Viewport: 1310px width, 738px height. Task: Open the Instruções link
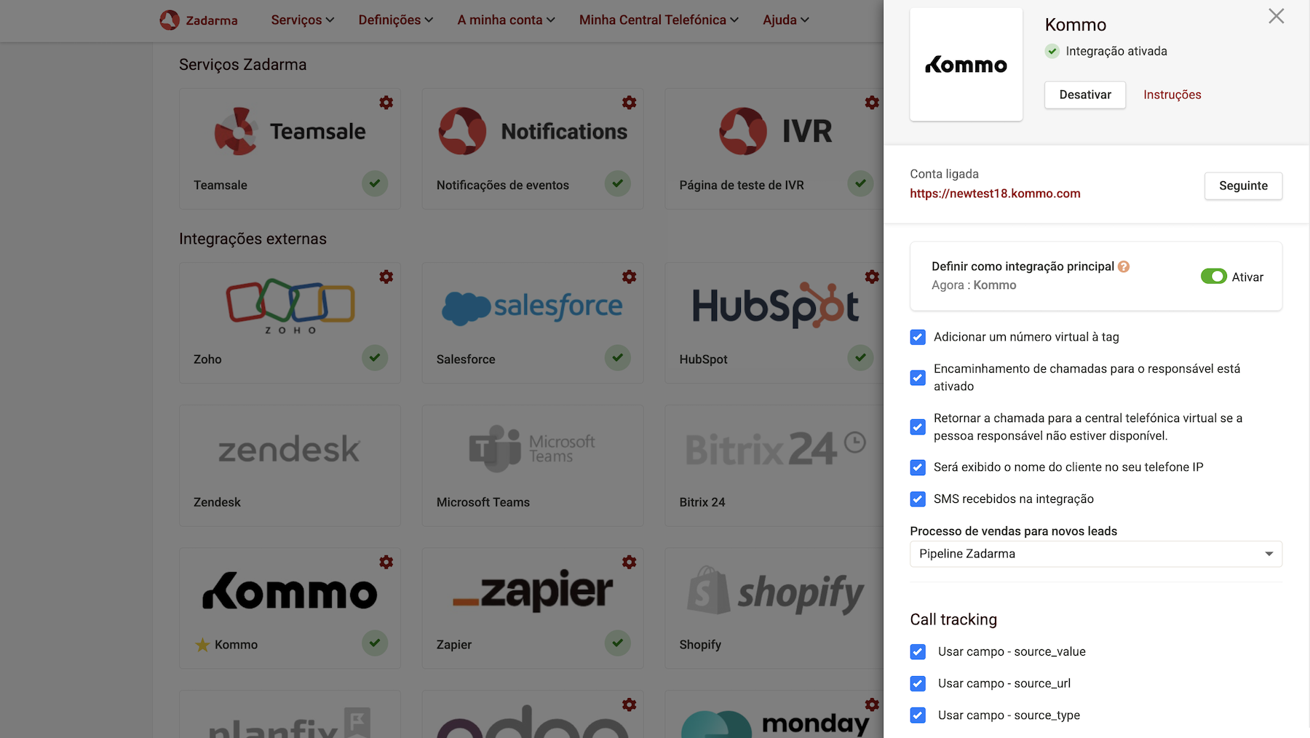1172,95
